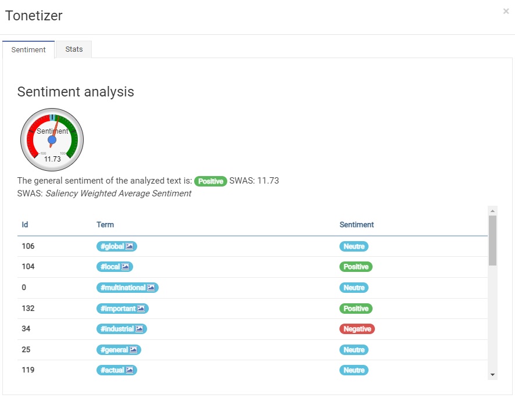Click the #multinational term tag

127,288
